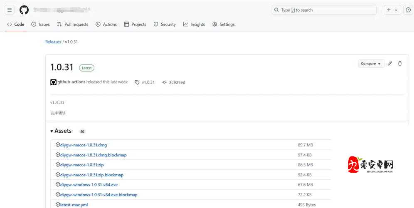The height and width of the screenshot is (208, 414).
Task: Click the 89.7 MB file size
Action: click(x=305, y=145)
